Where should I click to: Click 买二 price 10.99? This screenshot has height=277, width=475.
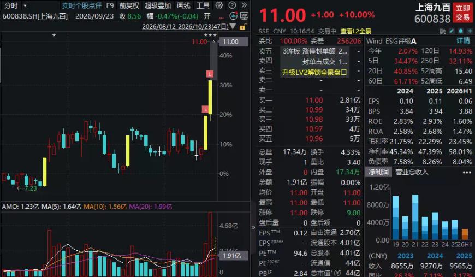click(314, 110)
